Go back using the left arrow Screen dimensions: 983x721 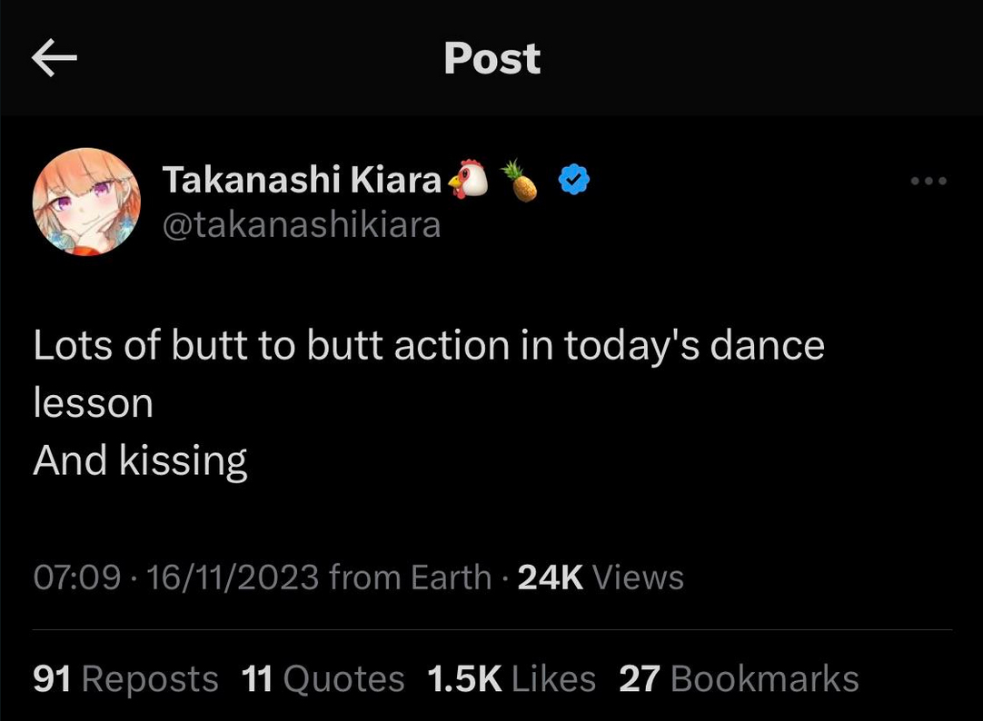[54, 57]
